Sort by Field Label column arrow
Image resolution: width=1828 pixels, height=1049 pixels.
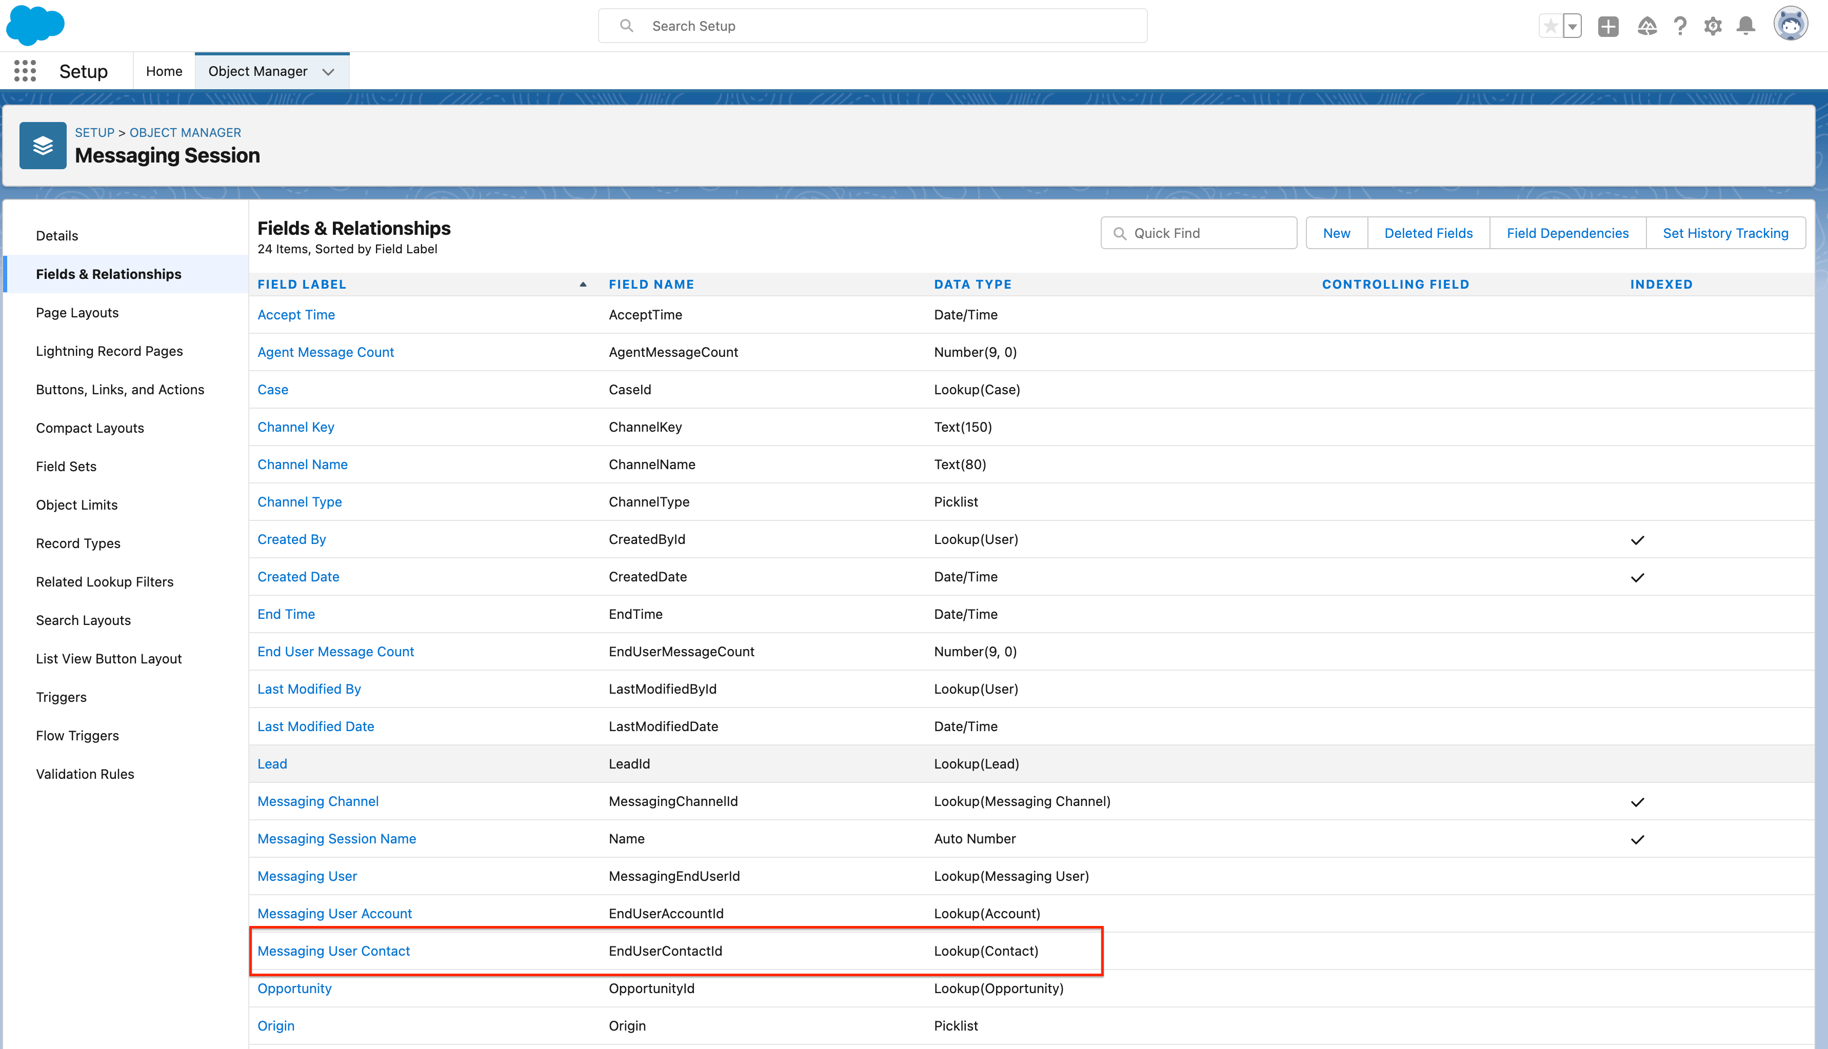coord(583,285)
